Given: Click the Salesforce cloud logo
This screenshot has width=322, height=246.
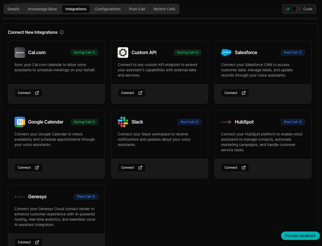Looking at the screenshot, I should tap(226, 53).
